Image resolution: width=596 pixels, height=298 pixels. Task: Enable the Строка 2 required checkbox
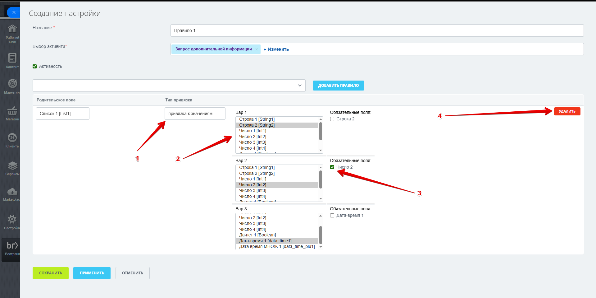(x=332, y=119)
